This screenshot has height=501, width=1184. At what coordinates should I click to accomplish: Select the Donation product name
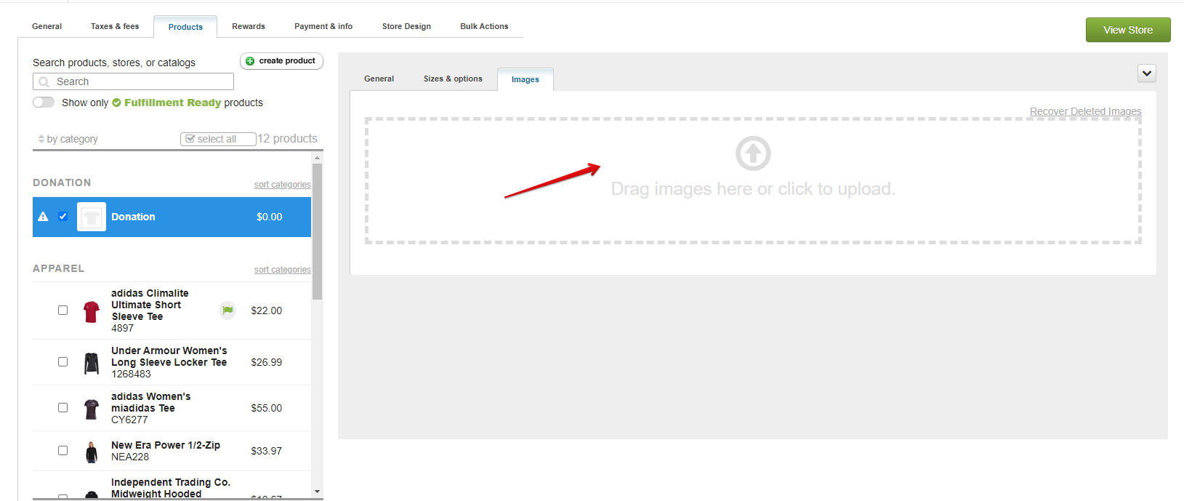tap(133, 217)
